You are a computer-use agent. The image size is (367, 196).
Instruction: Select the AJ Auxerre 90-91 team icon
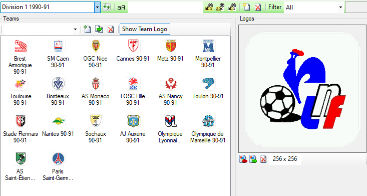click(x=133, y=121)
